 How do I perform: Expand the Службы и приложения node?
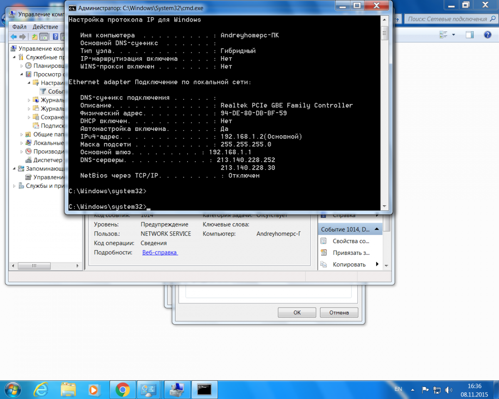point(15,186)
